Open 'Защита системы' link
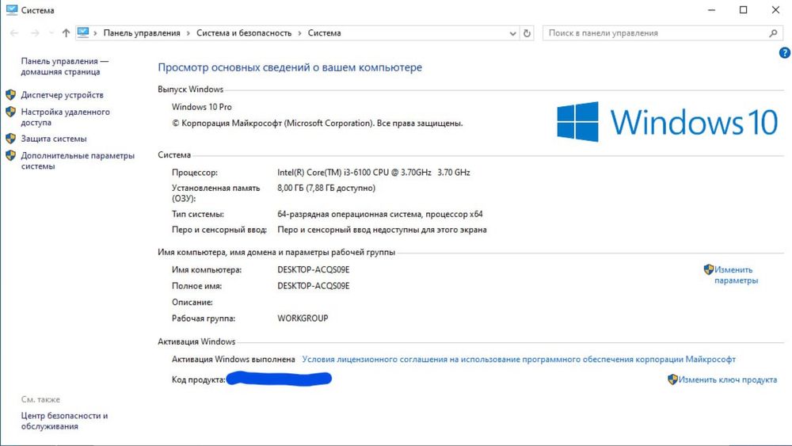This screenshot has width=792, height=446. 54,139
